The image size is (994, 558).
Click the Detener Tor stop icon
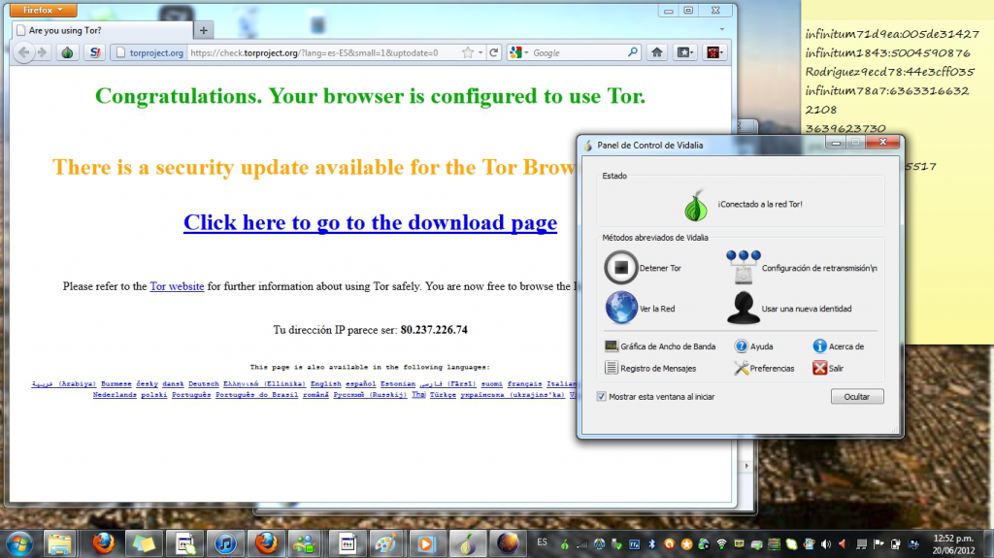[620, 267]
